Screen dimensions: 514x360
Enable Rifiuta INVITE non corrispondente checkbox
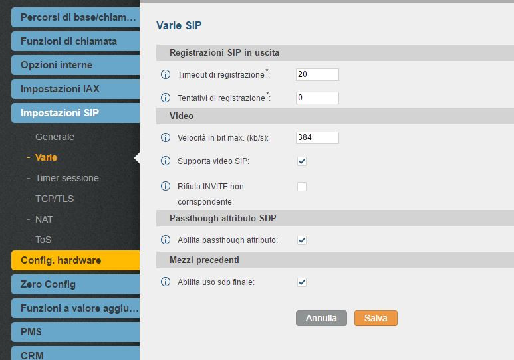click(302, 187)
